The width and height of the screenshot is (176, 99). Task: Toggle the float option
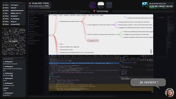tap(89, 15)
